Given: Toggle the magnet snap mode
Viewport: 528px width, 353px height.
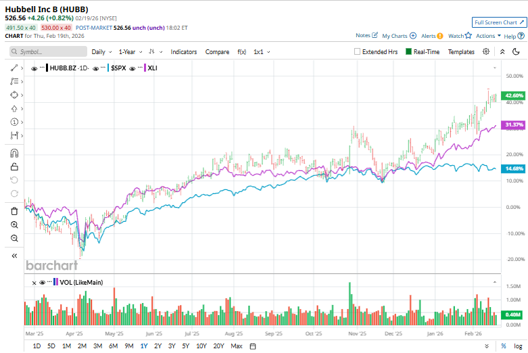Looking at the screenshot, I should tap(14, 154).
